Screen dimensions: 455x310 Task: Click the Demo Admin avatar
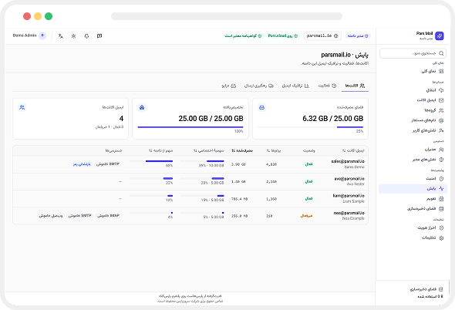click(42, 35)
